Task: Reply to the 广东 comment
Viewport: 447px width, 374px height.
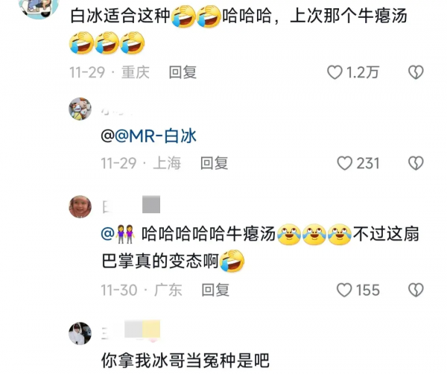Action: 215,291
